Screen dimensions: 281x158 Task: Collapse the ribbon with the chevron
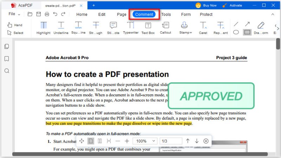[273, 14]
